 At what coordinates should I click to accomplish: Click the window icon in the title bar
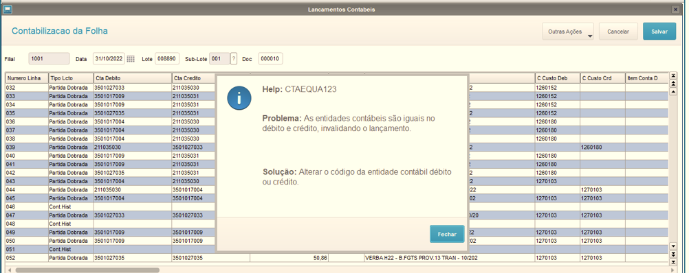8,9
